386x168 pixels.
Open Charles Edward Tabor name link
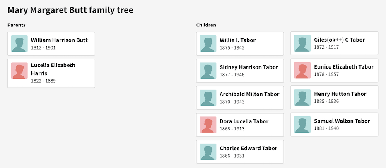pos(248,148)
